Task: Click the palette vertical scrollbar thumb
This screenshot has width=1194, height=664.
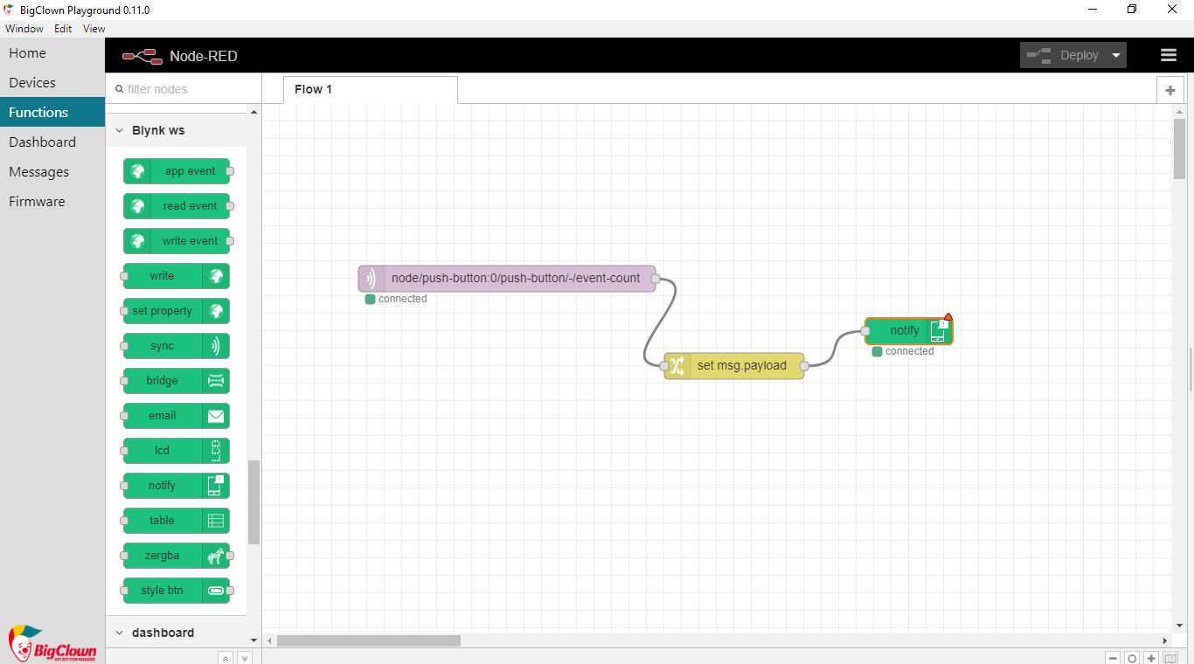Action: click(x=253, y=502)
